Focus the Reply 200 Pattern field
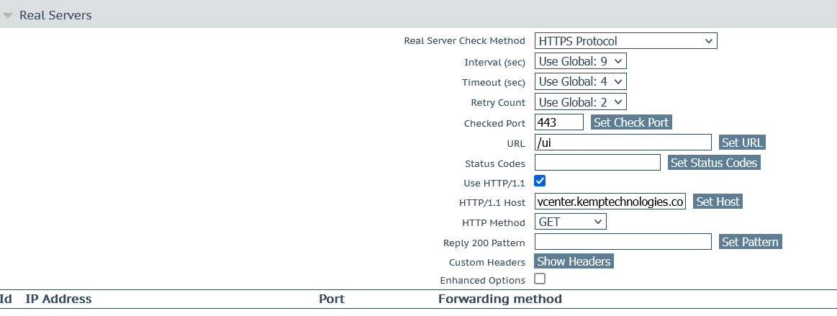The height and width of the screenshot is (316, 837). (x=623, y=242)
